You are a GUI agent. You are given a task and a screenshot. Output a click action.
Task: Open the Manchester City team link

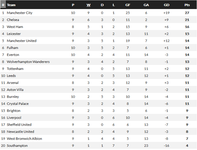coord(20,13)
